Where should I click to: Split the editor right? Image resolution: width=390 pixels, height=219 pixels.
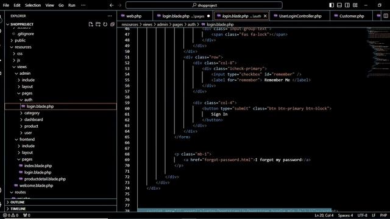coord(386,16)
